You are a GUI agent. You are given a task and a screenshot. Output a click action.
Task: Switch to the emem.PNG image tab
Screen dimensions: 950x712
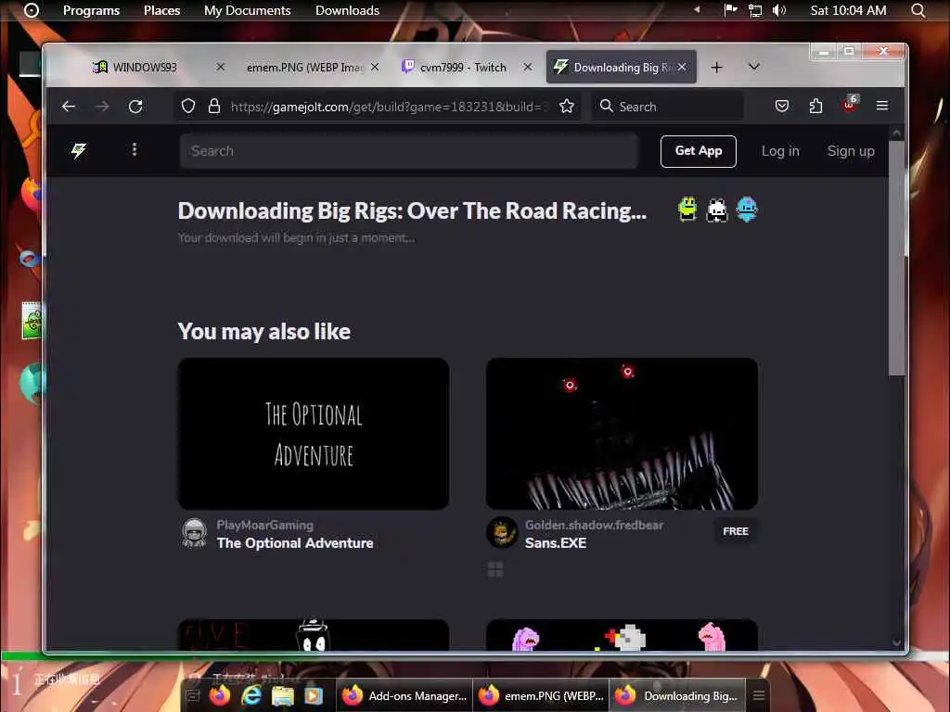pyautogui.click(x=312, y=67)
